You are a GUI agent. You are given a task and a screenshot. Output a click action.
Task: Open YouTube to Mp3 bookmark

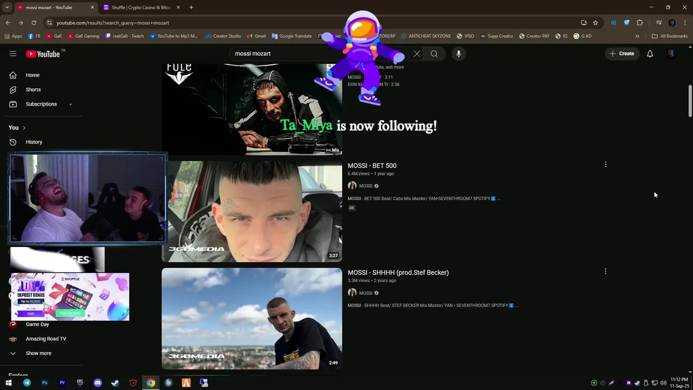(173, 36)
